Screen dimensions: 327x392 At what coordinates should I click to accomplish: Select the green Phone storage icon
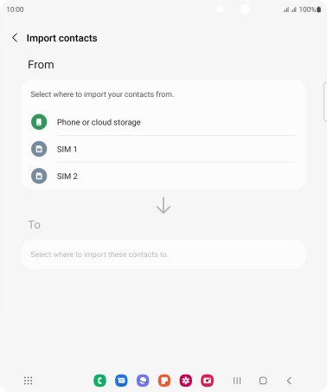(39, 122)
